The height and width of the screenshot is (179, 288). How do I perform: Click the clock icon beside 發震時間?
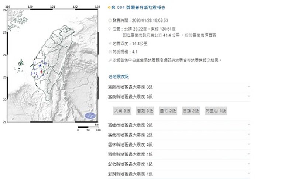(x=109, y=21)
